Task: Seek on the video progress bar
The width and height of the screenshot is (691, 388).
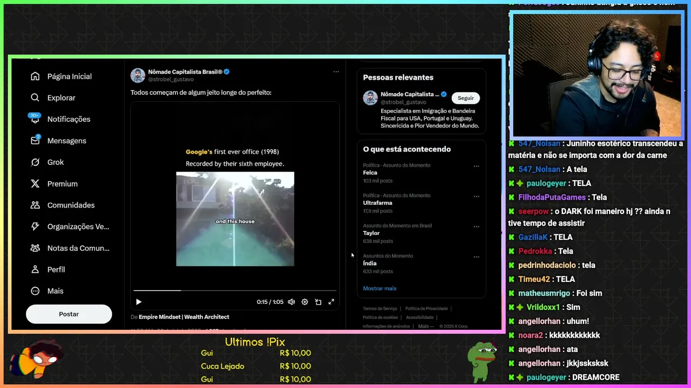Action: [235, 290]
